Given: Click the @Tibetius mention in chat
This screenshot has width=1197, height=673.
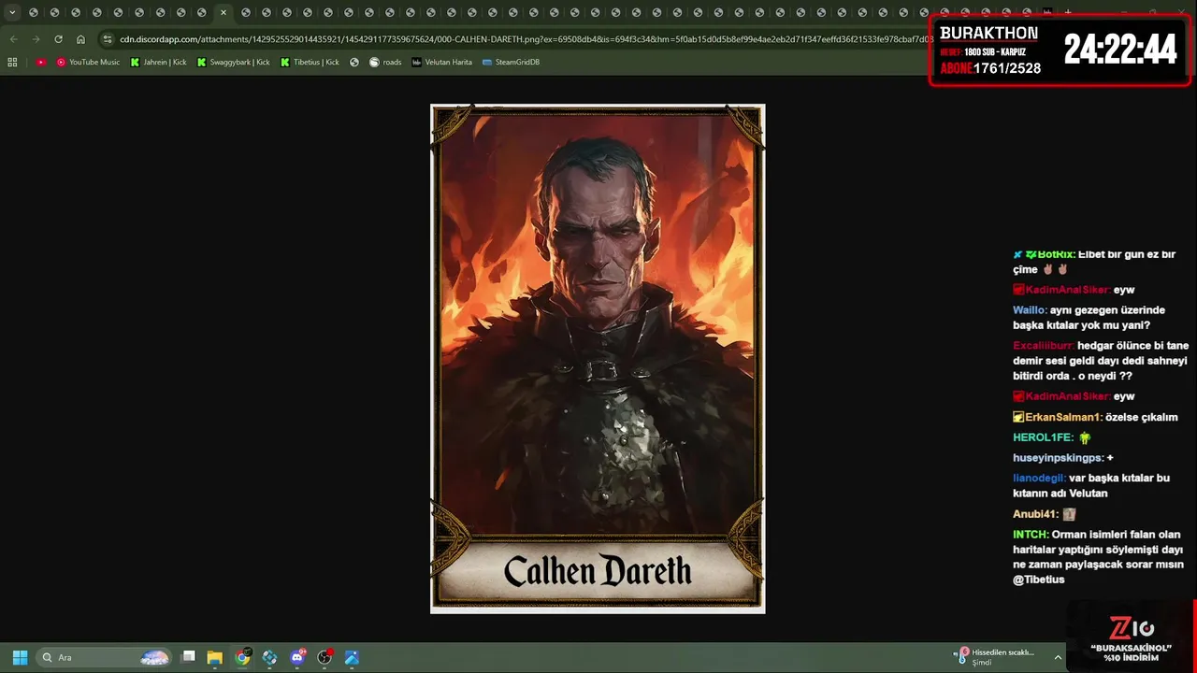Looking at the screenshot, I should click(1038, 580).
